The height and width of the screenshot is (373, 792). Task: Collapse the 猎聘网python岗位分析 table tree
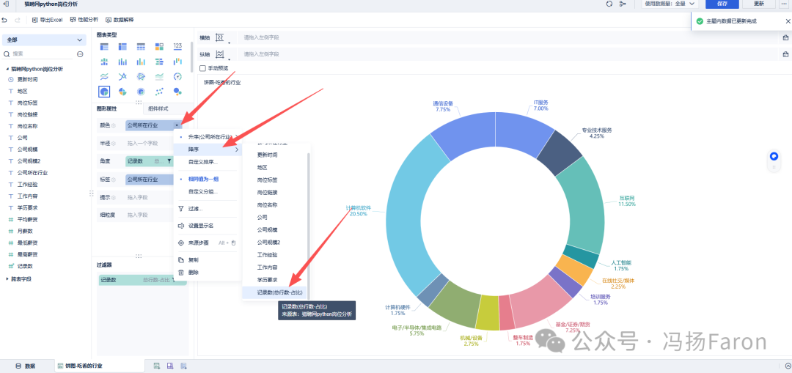[7, 69]
